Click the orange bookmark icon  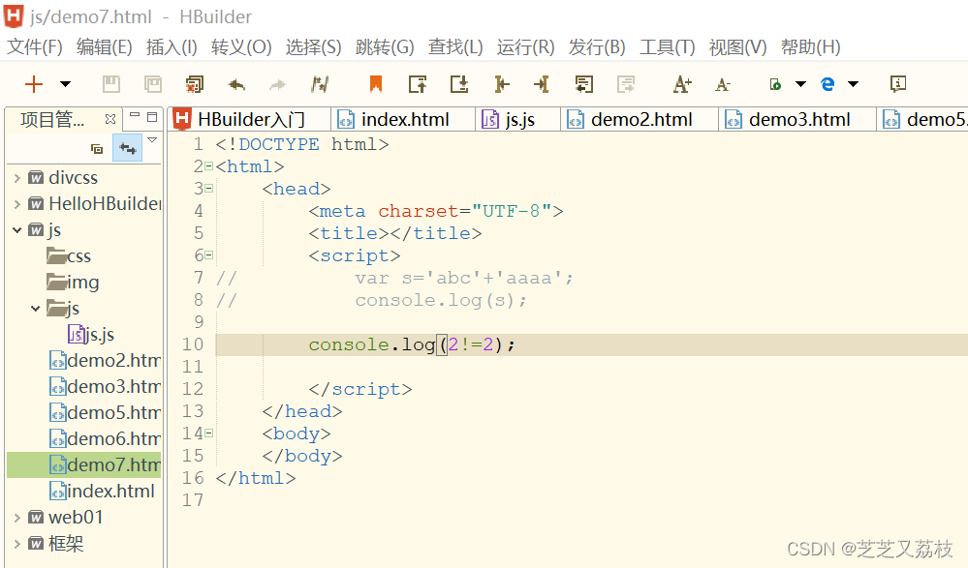point(375,84)
